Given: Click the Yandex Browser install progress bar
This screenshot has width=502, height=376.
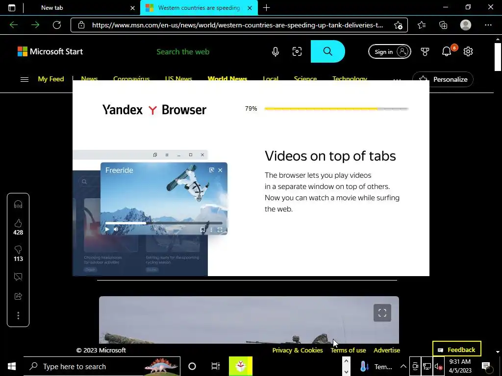Looking at the screenshot, I should coord(336,109).
